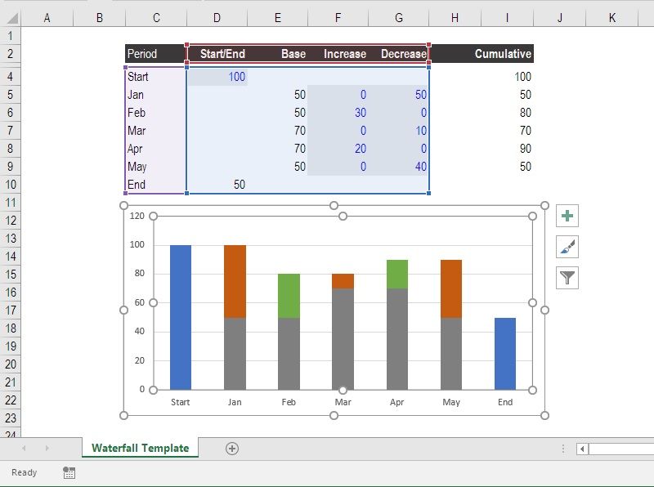Viewport: 654px width, 487px height.
Task: Click the previous sheet navigation arrow
Action: pyautogui.click(x=23, y=449)
